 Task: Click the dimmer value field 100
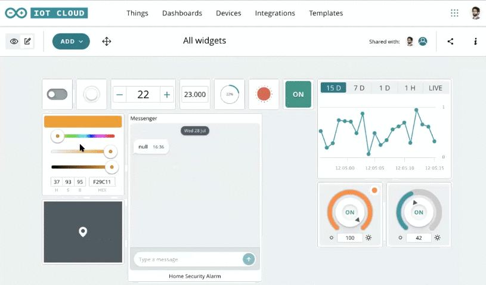tap(350, 238)
